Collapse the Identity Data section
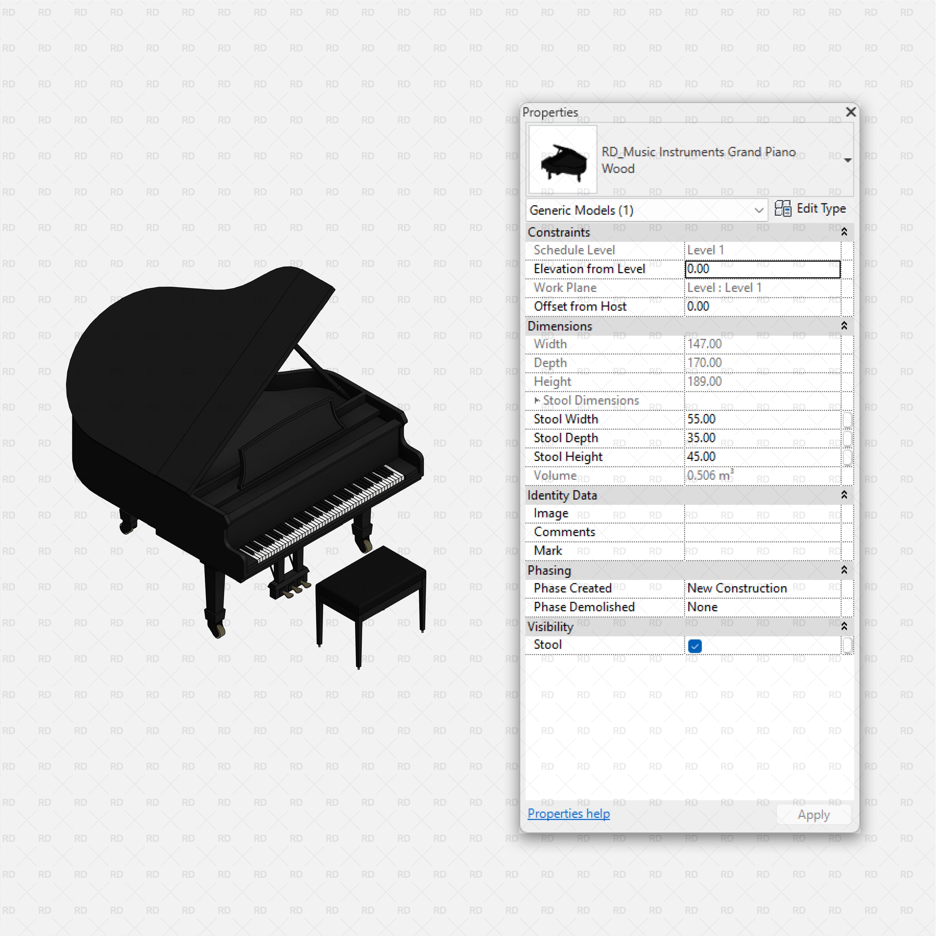The width and height of the screenshot is (936, 936). pyautogui.click(x=844, y=495)
